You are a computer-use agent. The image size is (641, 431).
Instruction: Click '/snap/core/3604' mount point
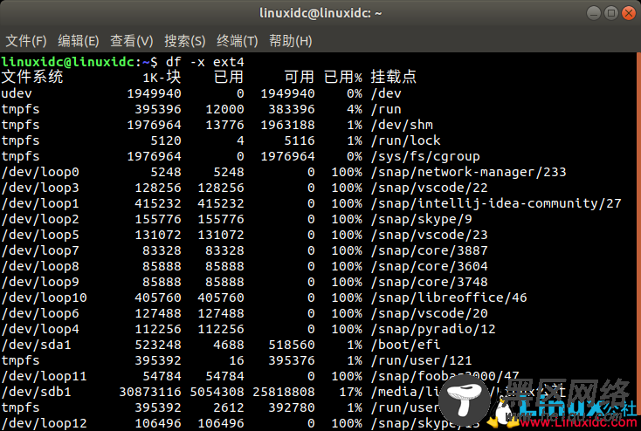(x=430, y=266)
